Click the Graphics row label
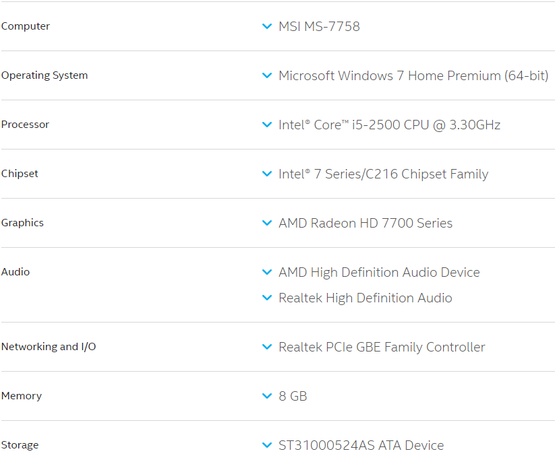The width and height of the screenshot is (555, 468). tap(22, 223)
